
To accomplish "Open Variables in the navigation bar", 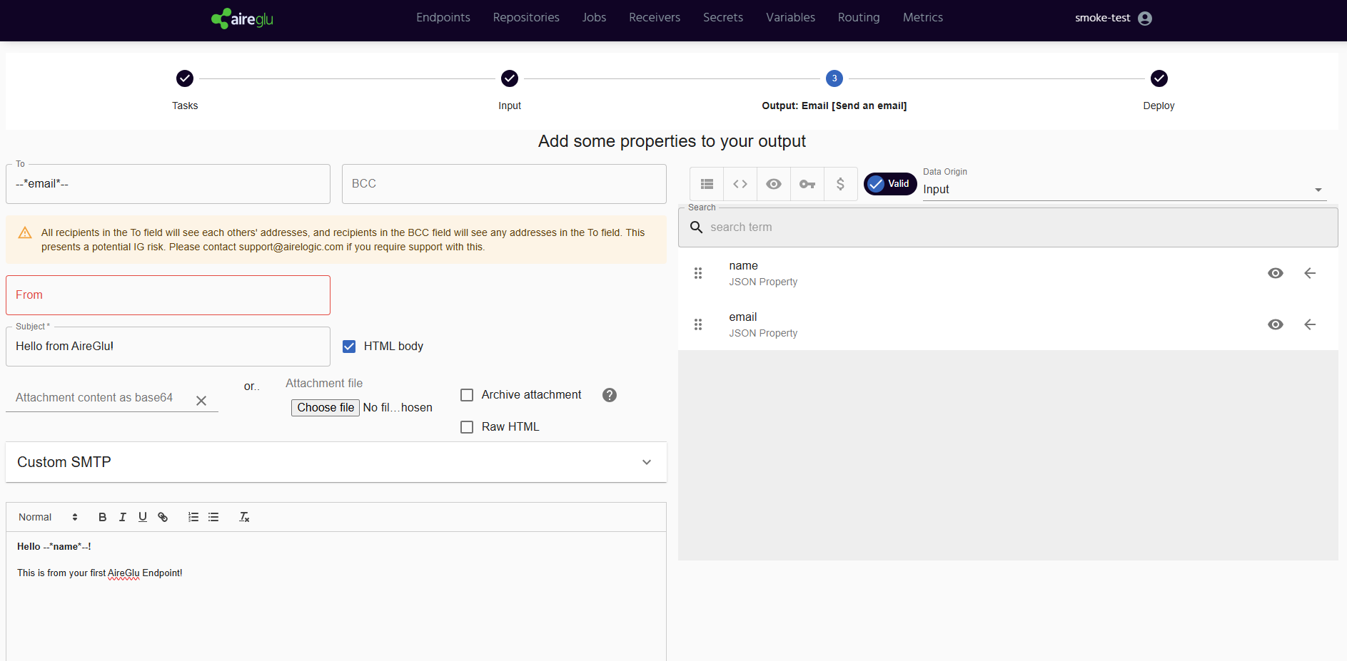I will pyautogui.click(x=790, y=17).
